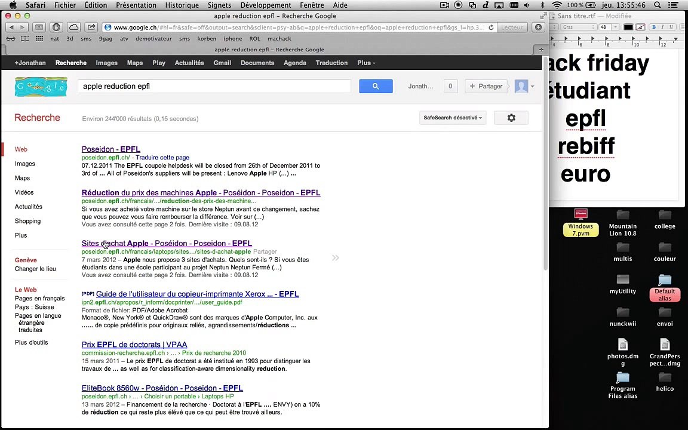Viewport: 688px width, 430px height.
Task: Select the photos.dmg file on desktop
Action: 623,352
